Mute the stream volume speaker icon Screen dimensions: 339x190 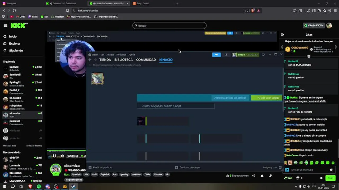62,156
